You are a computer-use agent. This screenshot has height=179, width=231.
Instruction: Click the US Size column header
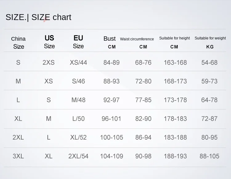[x=49, y=42]
